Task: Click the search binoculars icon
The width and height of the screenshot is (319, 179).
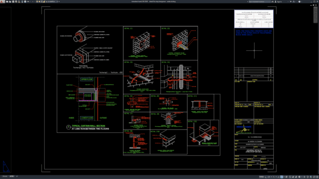Action: 273,1
